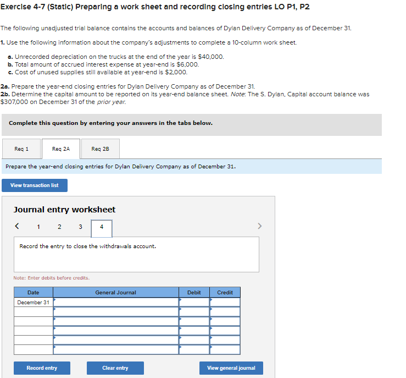Click the third-row Debit cell

click(194, 321)
